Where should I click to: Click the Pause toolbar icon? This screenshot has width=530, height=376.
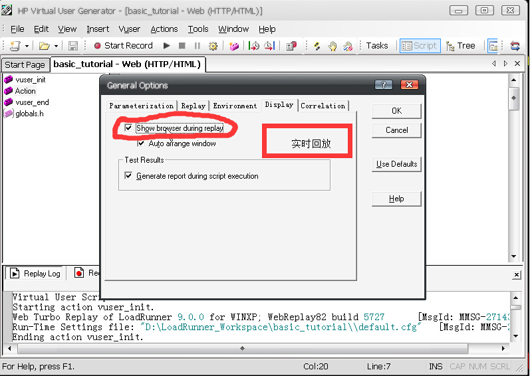pyautogui.click(x=198, y=46)
